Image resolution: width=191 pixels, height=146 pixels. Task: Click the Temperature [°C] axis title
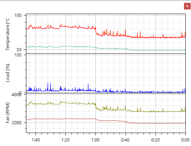pos(7,34)
